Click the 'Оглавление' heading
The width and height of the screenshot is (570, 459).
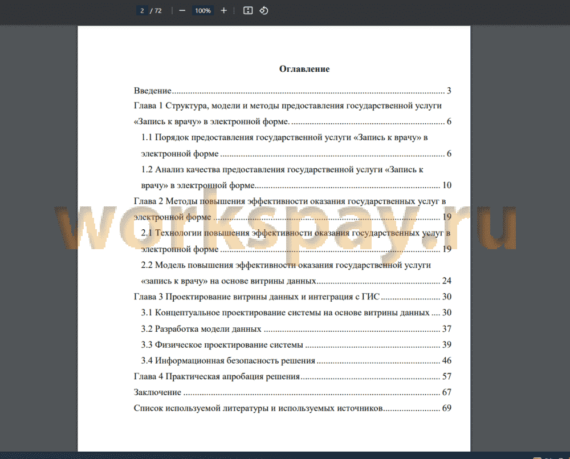click(304, 69)
